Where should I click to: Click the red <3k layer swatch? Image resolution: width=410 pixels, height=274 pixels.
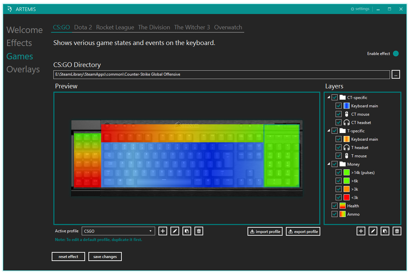point(347,197)
